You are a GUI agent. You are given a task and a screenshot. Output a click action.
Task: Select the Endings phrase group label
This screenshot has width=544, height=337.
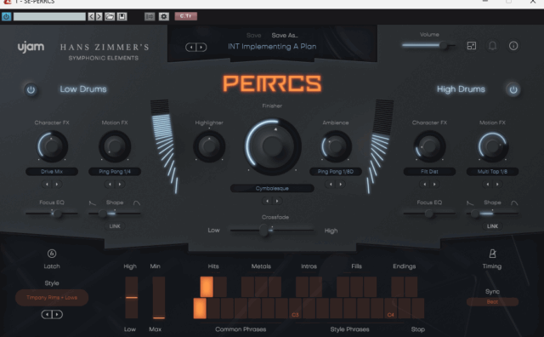405,266
